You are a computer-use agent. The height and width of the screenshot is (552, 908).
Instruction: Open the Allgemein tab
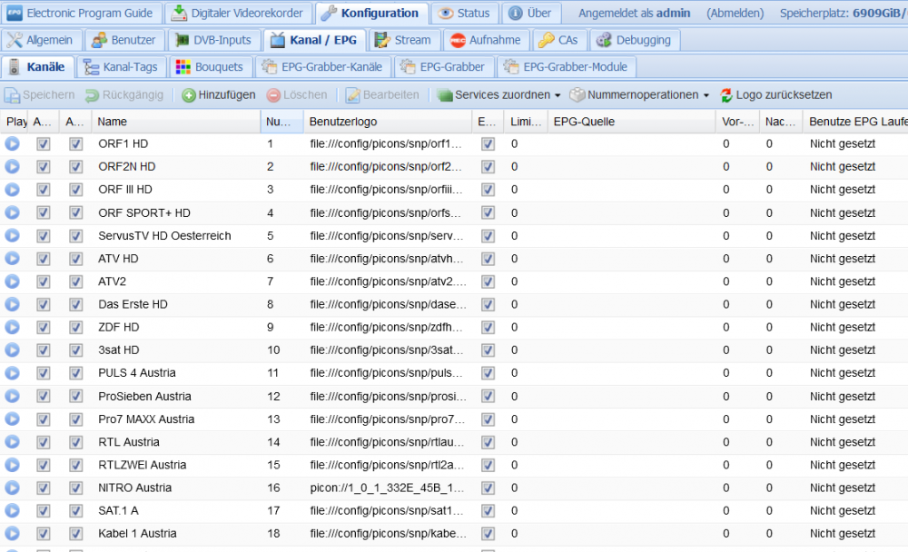[x=41, y=40]
